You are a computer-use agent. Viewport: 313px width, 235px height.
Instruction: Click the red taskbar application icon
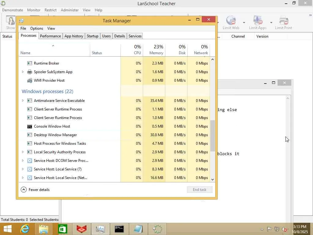click(x=81, y=229)
